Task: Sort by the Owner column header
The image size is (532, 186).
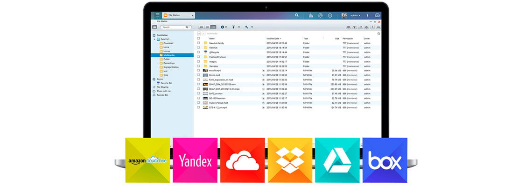Action: (367, 39)
